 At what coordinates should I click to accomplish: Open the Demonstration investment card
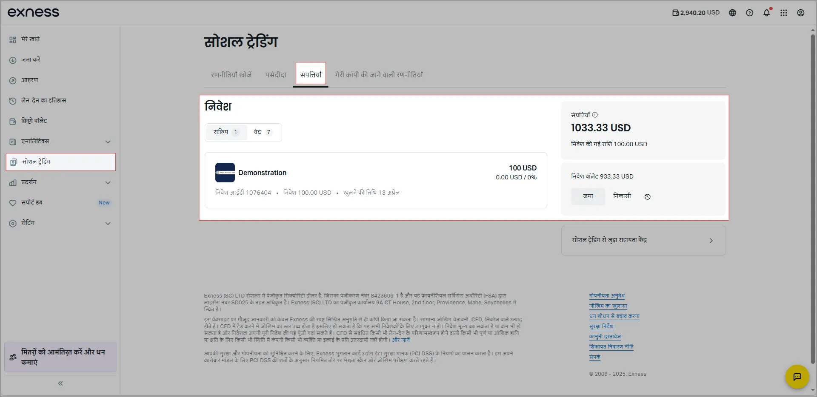375,180
